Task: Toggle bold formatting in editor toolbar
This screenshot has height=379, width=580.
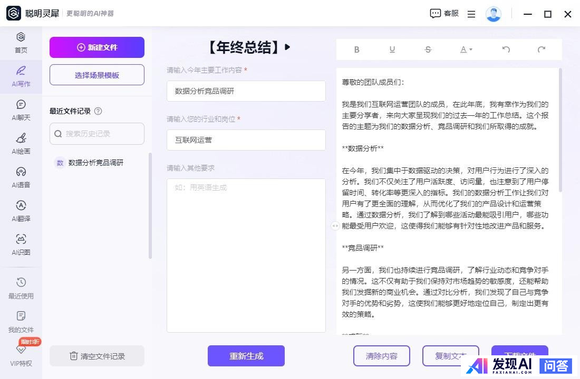Action: point(357,49)
